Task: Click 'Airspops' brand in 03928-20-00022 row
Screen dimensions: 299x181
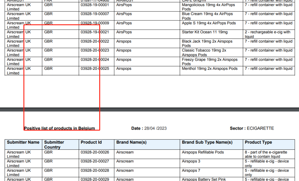Action: (x=124, y=41)
